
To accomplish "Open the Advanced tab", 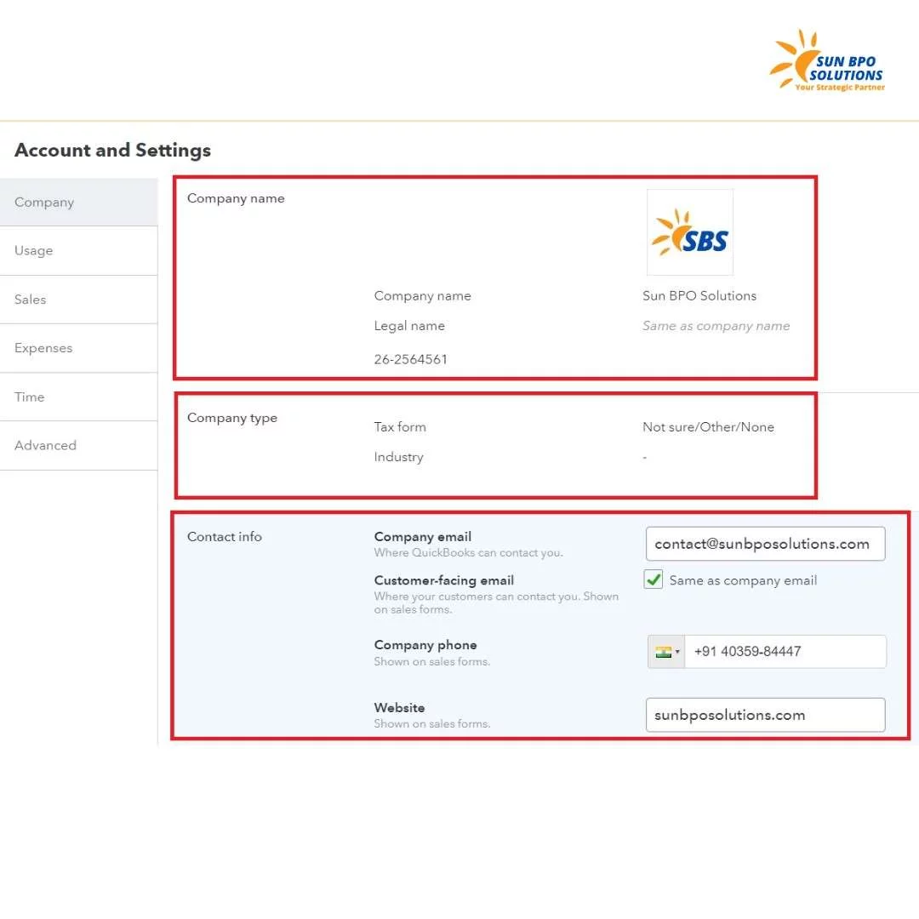I will tap(78, 445).
